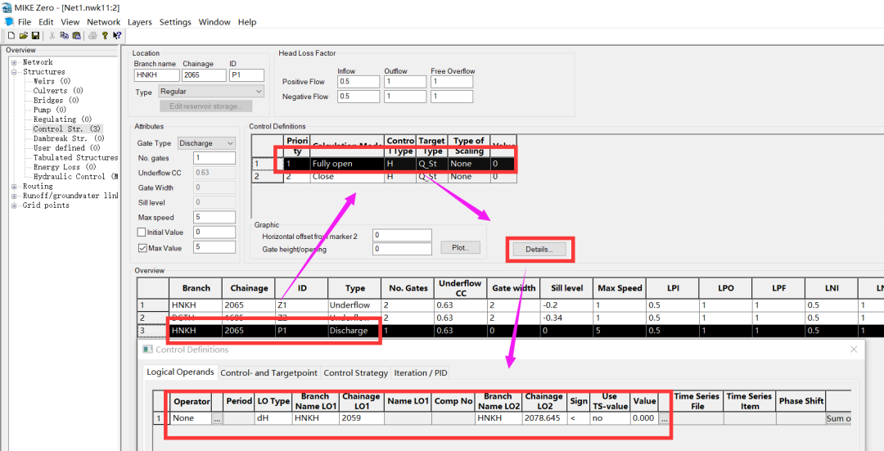
Task: Select the Fully open row in Control Definitions
Action: click(384, 164)
